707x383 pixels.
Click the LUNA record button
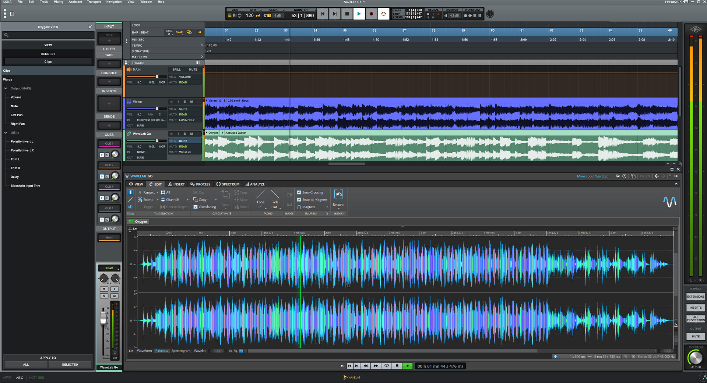(x=371, y=14)
